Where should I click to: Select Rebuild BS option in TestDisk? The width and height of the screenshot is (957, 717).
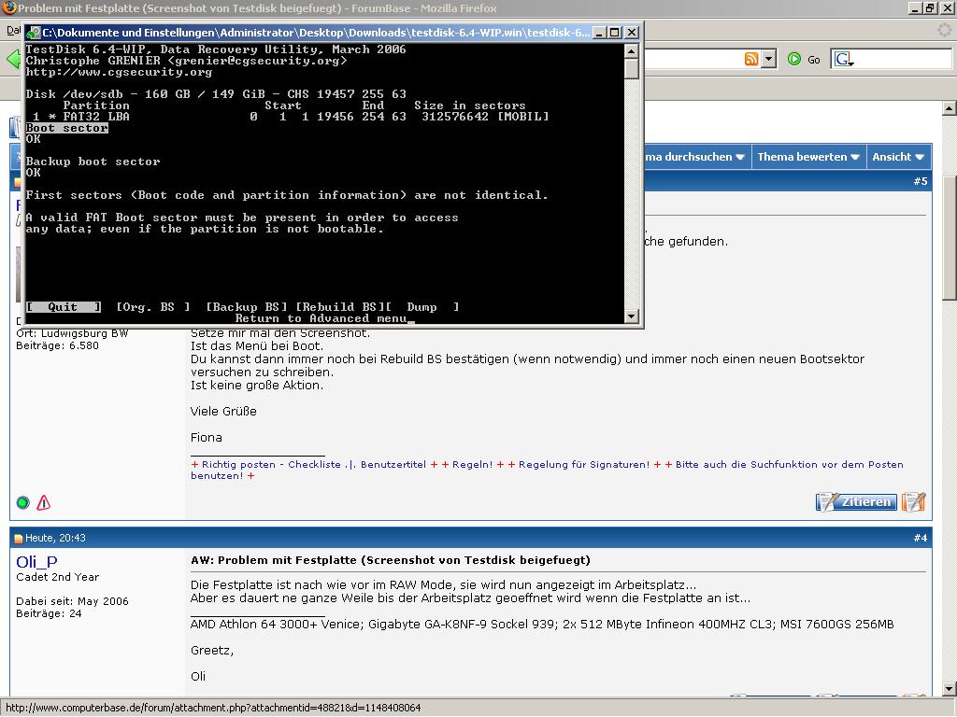click(340, 306)
